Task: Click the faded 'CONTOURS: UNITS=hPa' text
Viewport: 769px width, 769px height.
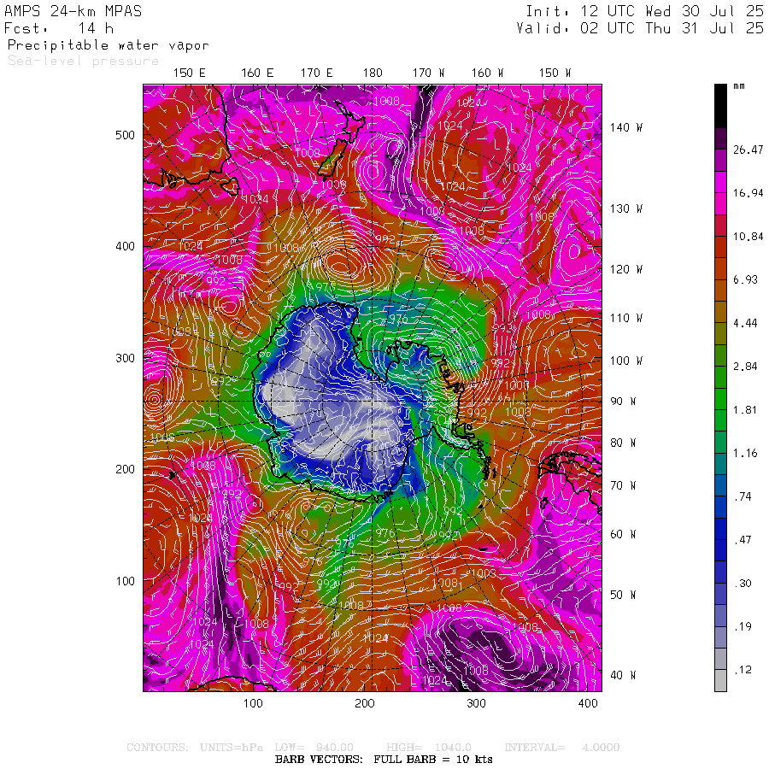Action: [x=195, y=748]
